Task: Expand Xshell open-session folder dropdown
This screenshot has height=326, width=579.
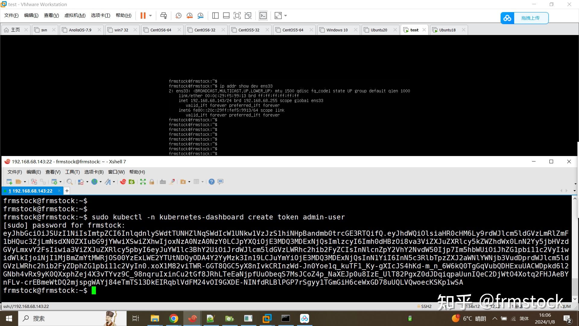Action: coord(25,182)
